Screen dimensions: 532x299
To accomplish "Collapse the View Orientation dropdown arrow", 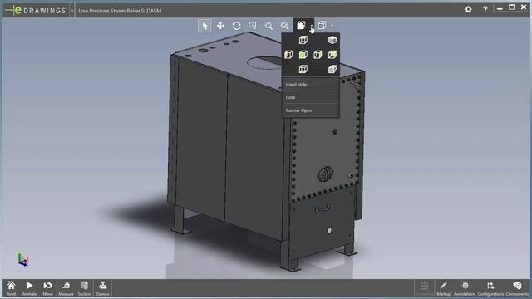I will (312, 26).
